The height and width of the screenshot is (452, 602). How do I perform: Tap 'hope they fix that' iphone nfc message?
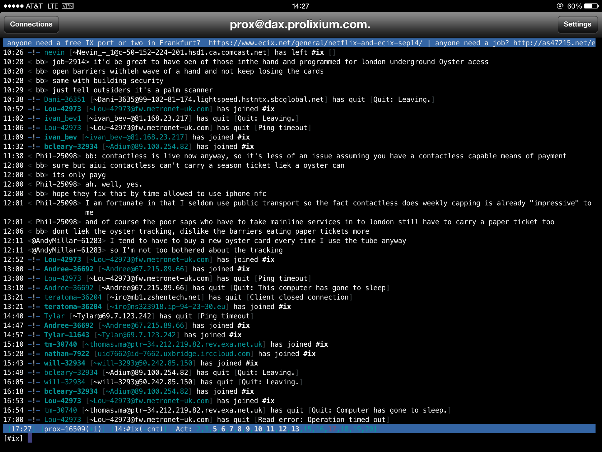[159, 194]
